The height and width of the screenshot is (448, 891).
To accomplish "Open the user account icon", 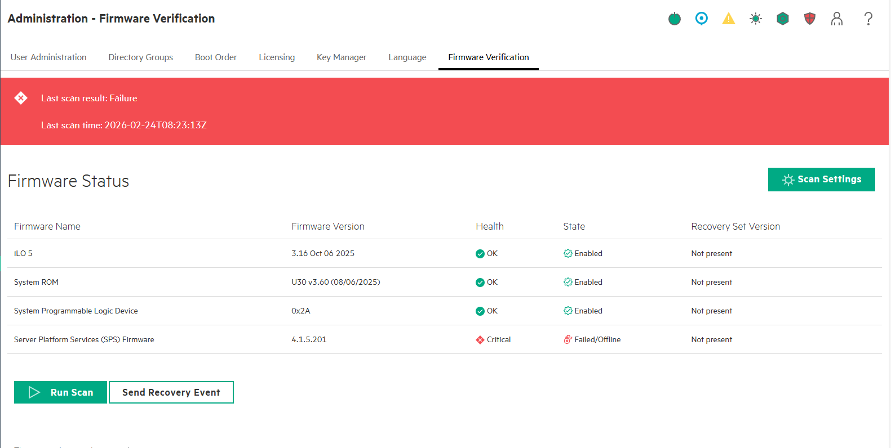I will pos(836,19).
